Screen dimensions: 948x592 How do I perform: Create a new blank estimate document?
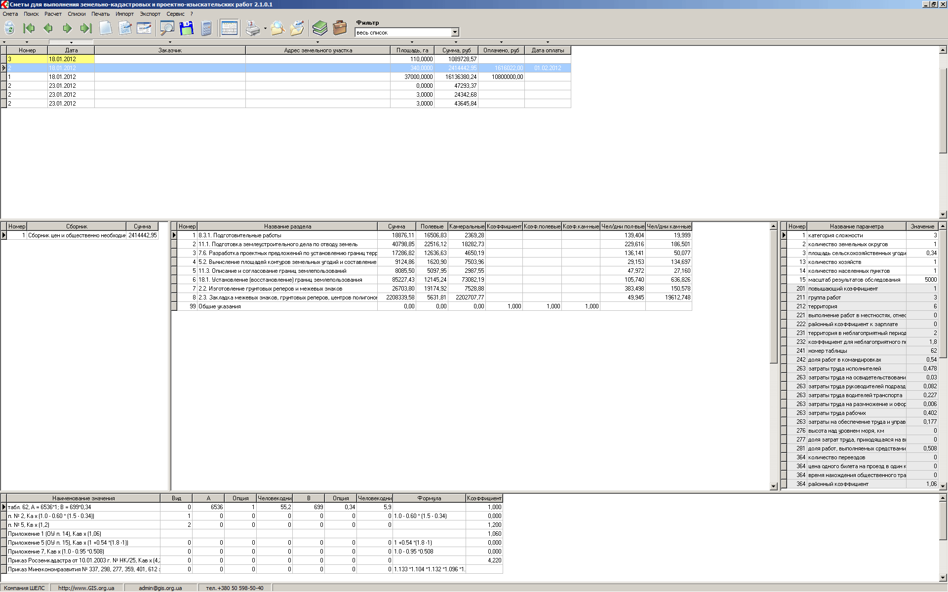pyautogui.click(x=106, y=28)
